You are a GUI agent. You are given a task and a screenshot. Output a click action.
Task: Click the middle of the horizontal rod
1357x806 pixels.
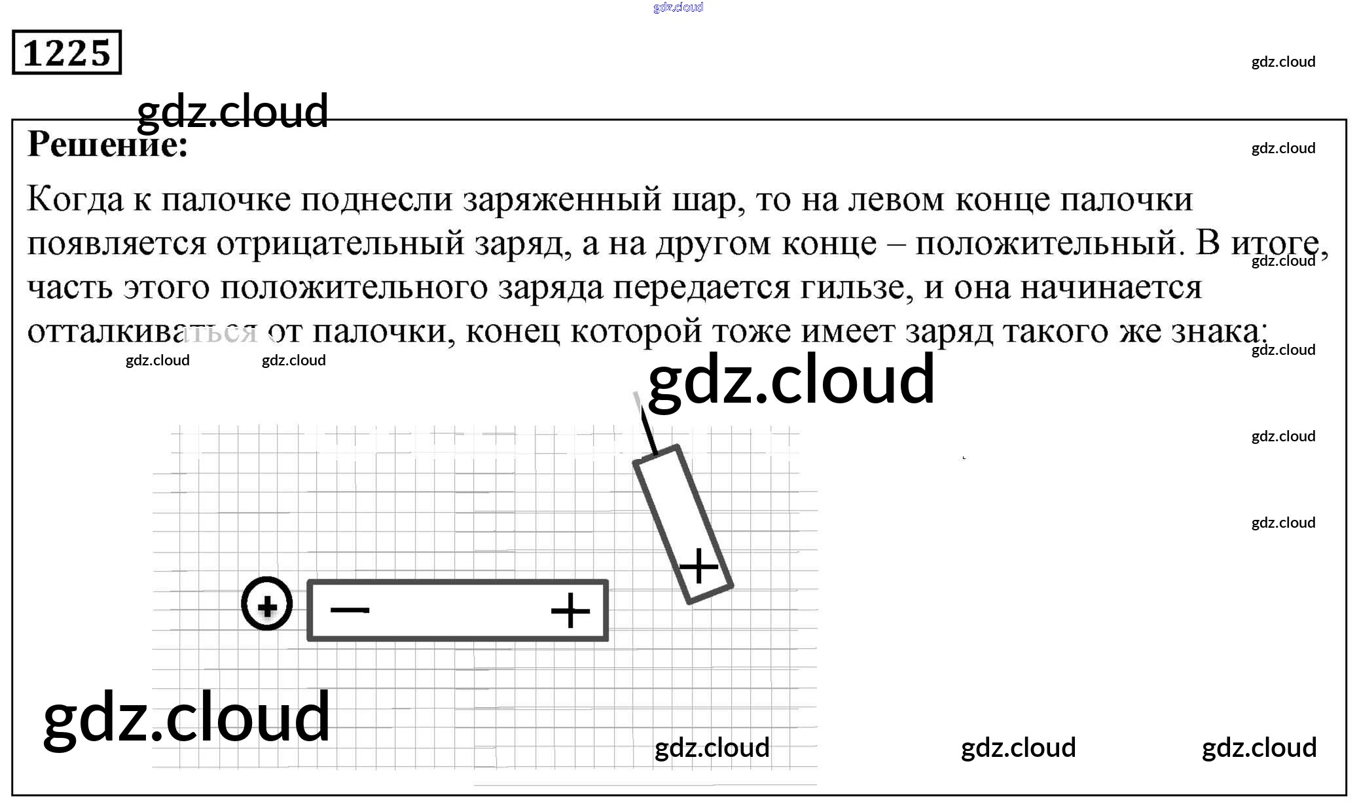[458, 610]
